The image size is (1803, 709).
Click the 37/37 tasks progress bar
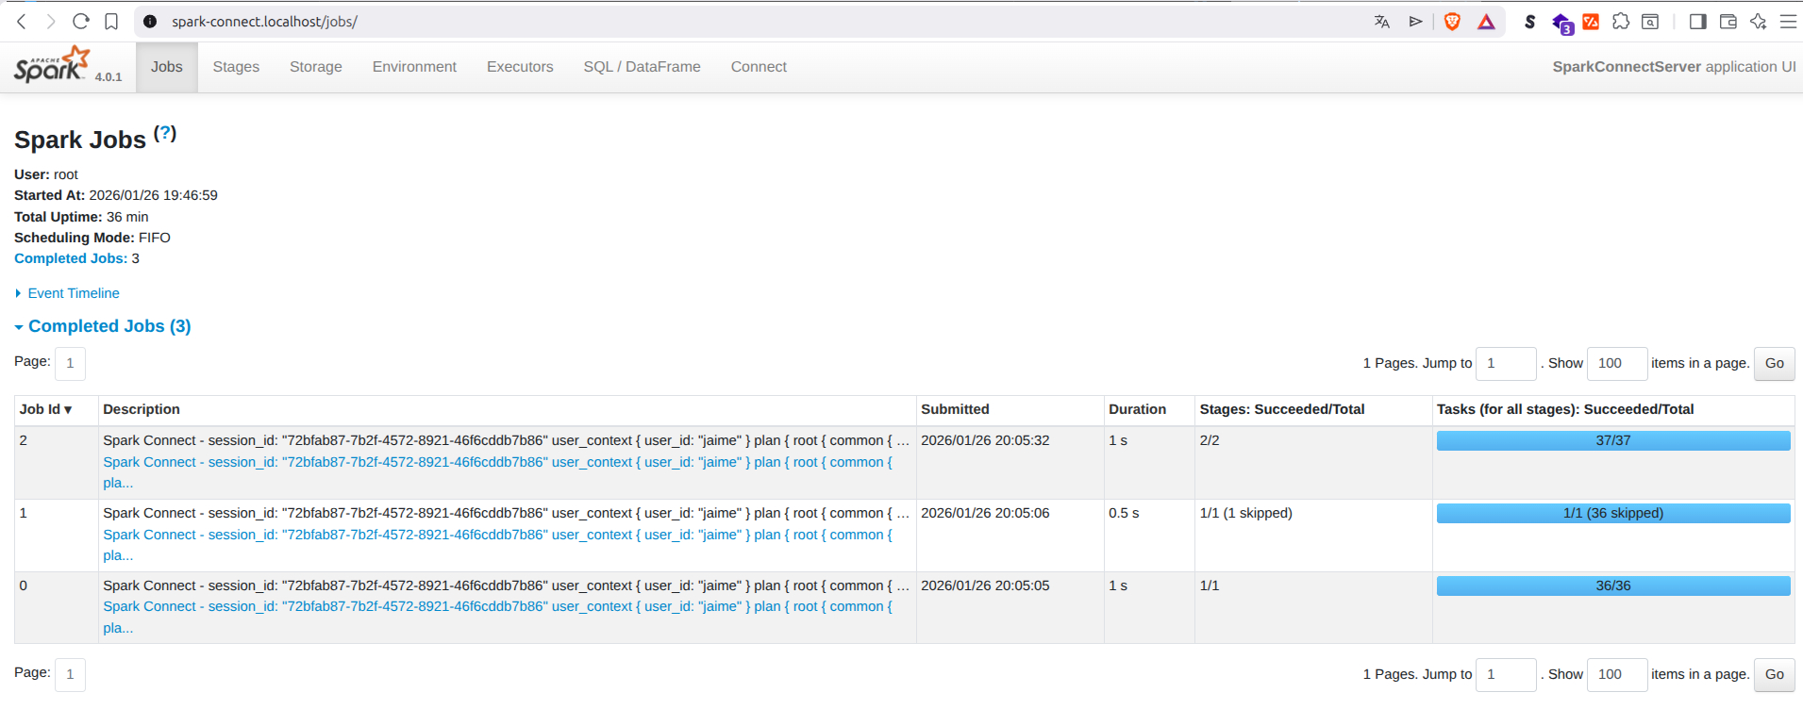coord(1612,440)
